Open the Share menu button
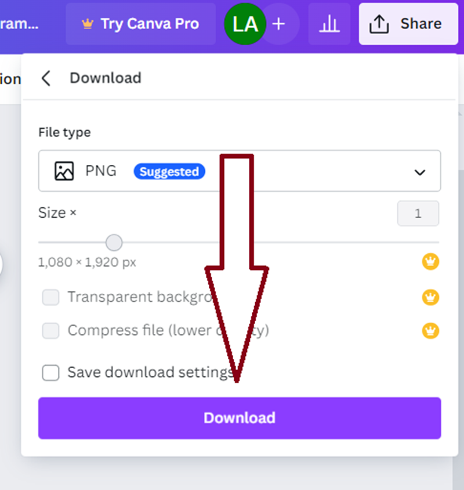The image size is (464, 490). pyautogui.click(x=408, y=24)
